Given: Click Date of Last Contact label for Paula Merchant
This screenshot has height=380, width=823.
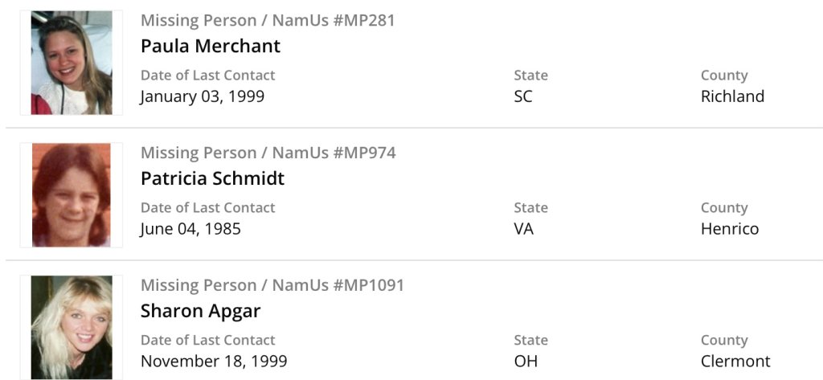Looking at the screenshot, I should tap(207, 76).
